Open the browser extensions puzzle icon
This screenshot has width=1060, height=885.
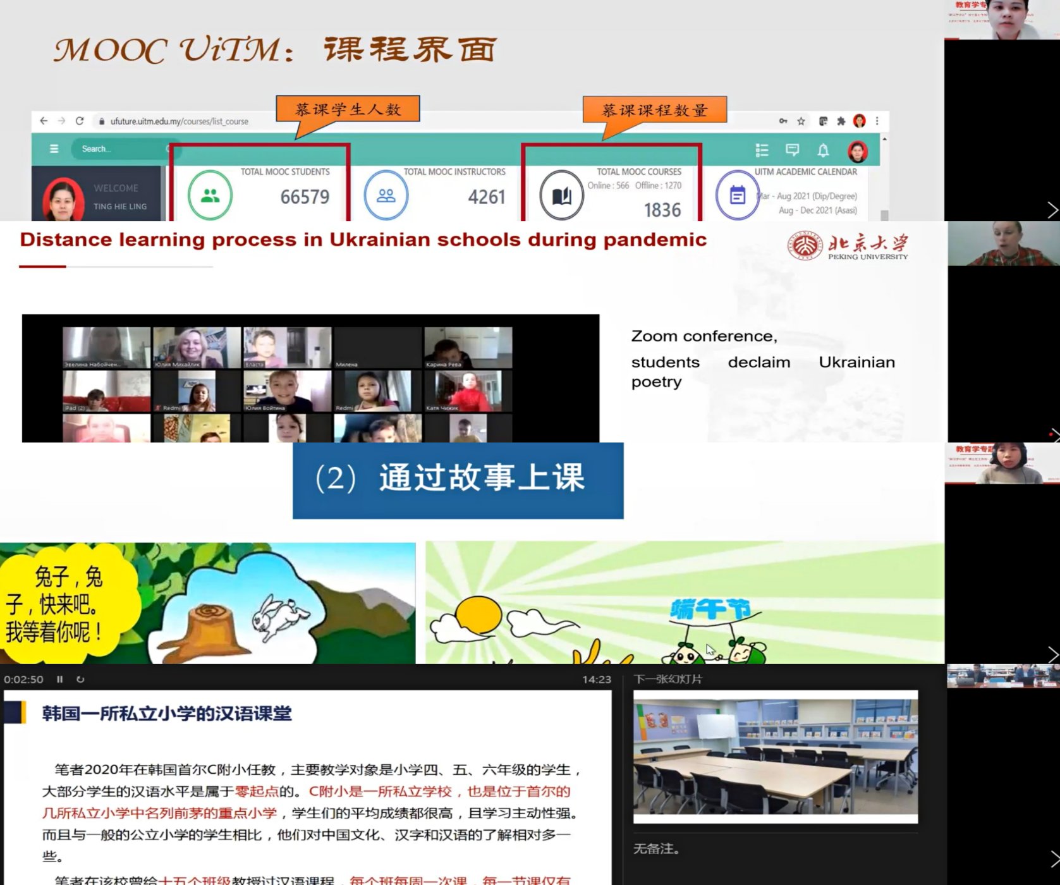pos(841,121)
